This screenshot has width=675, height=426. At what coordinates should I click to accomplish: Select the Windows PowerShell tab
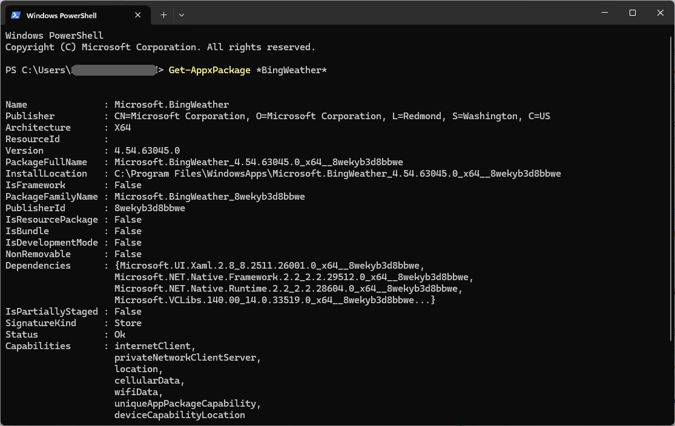point(78,15)
